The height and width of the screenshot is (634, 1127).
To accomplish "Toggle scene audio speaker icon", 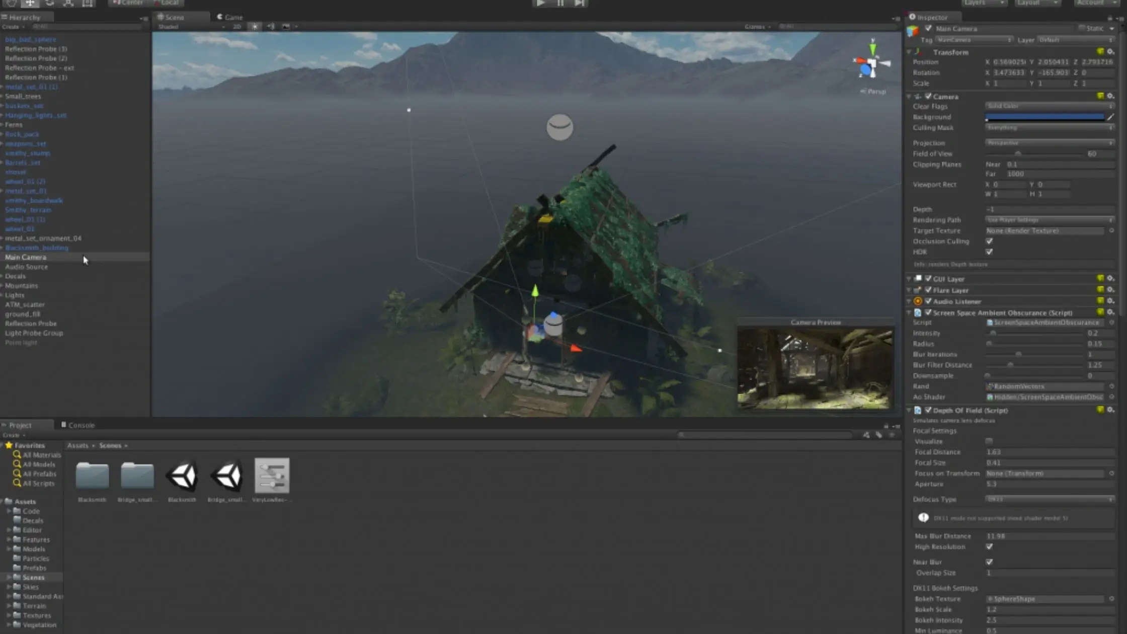I will 271,27.
